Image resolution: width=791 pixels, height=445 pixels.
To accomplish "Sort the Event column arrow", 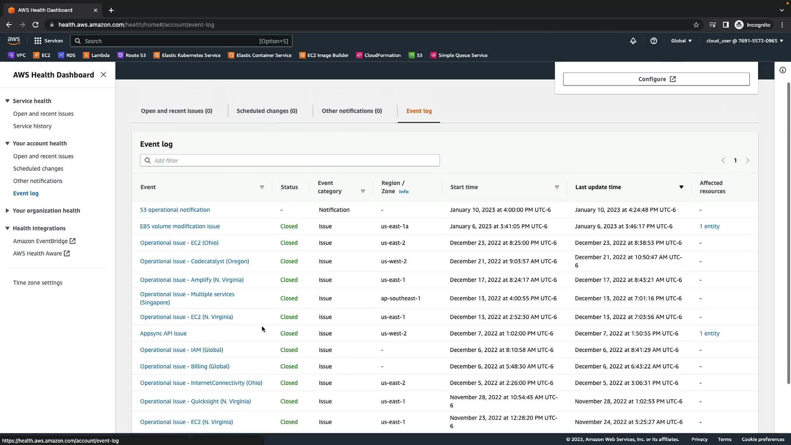I will (262, 187).
